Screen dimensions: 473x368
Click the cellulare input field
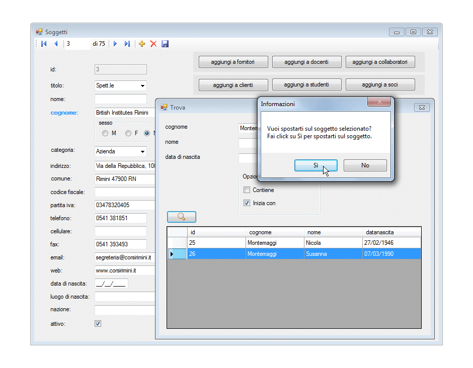pyautogui.click(x=121, y=231)
